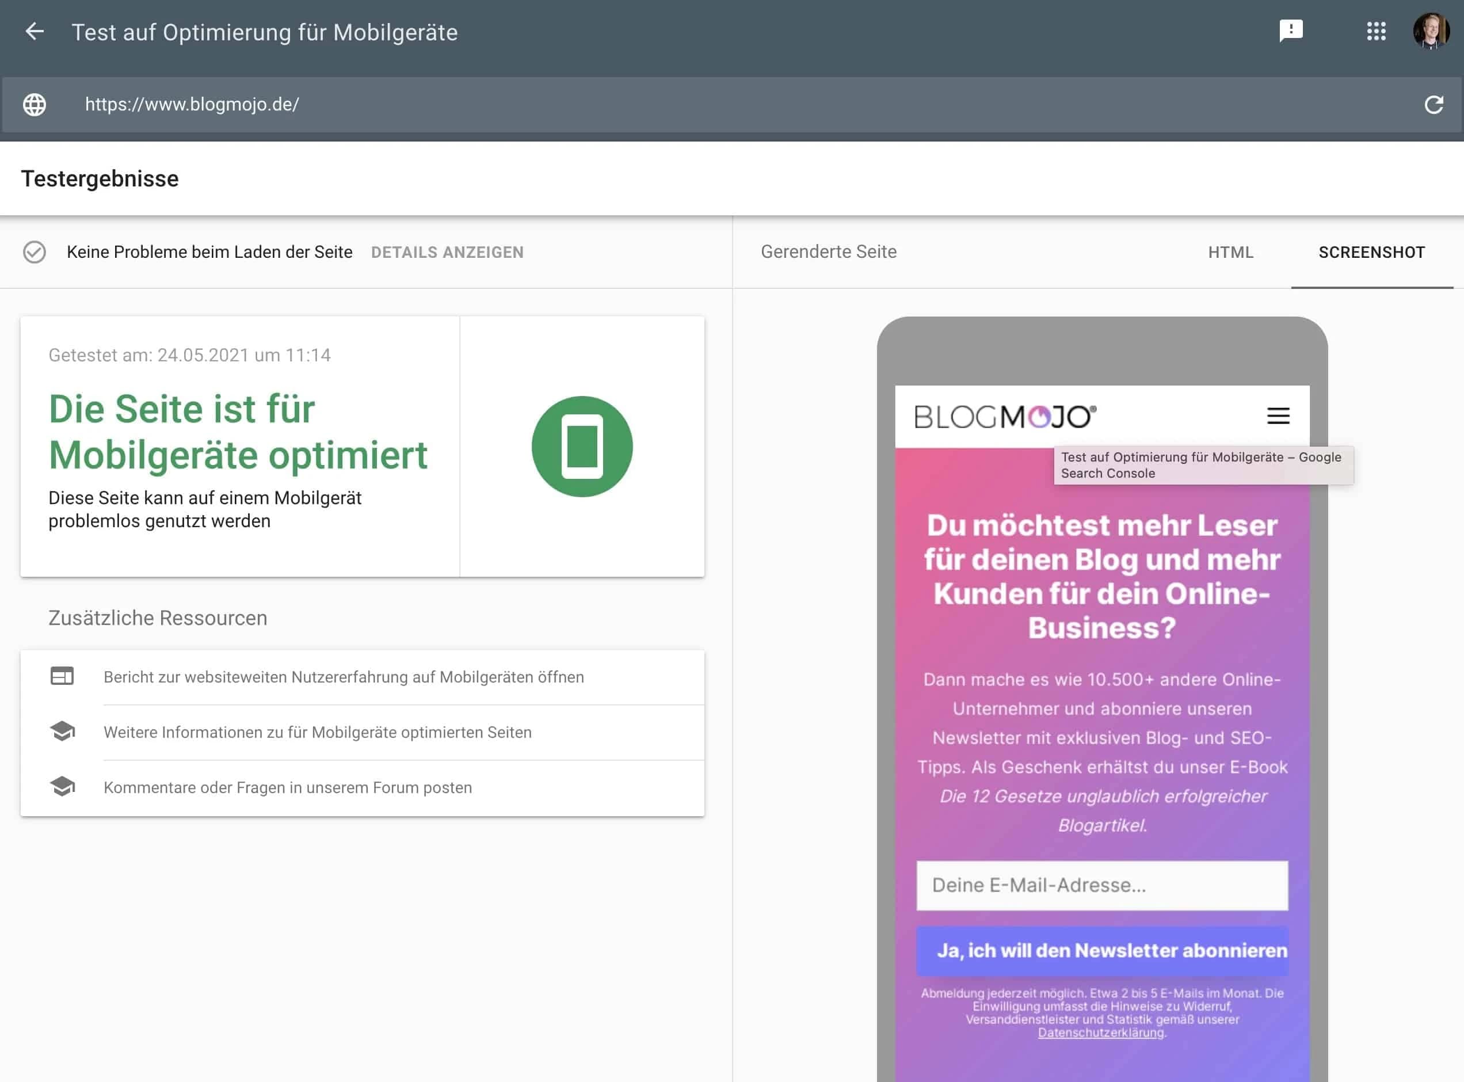This screenshot has width=1464, height=1082.
Task: Click the URL field showing blogmojo.de
Action: click(x=191, y=104)
